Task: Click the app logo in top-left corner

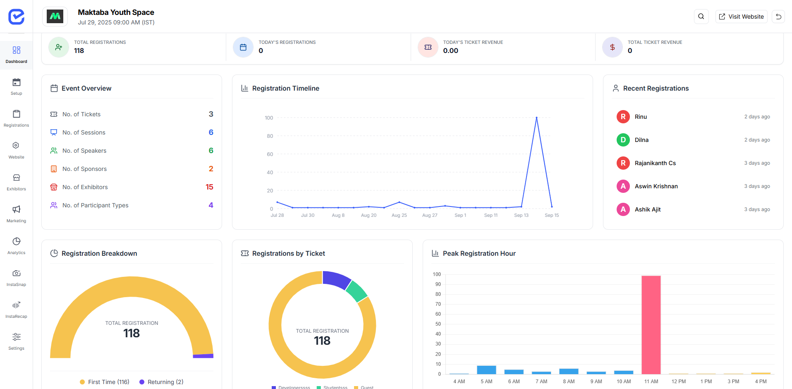Action: pyautogui.click(x=17, y=17)
